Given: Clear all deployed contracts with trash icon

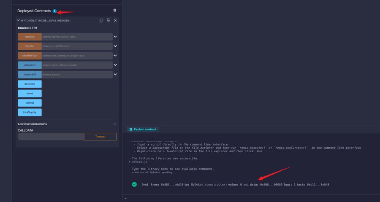Looking at the screenshot, I should pyautogui.click(x=114, y=11).
